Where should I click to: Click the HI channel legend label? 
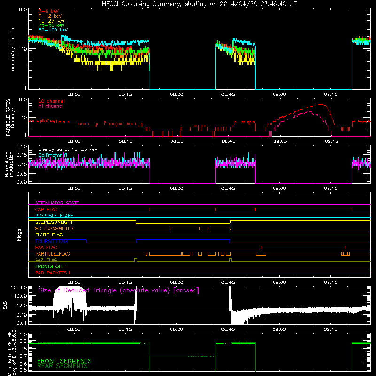tap(51, 106)
